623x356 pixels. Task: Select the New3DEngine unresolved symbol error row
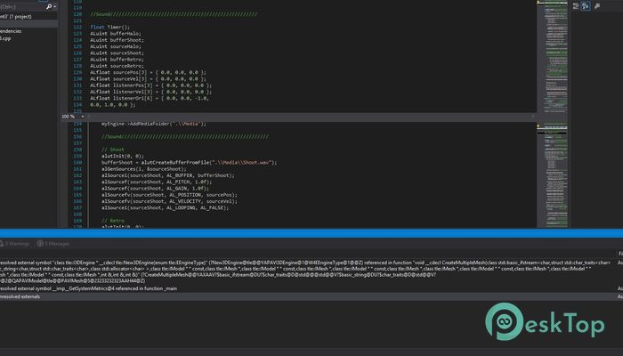click(311, 271)
